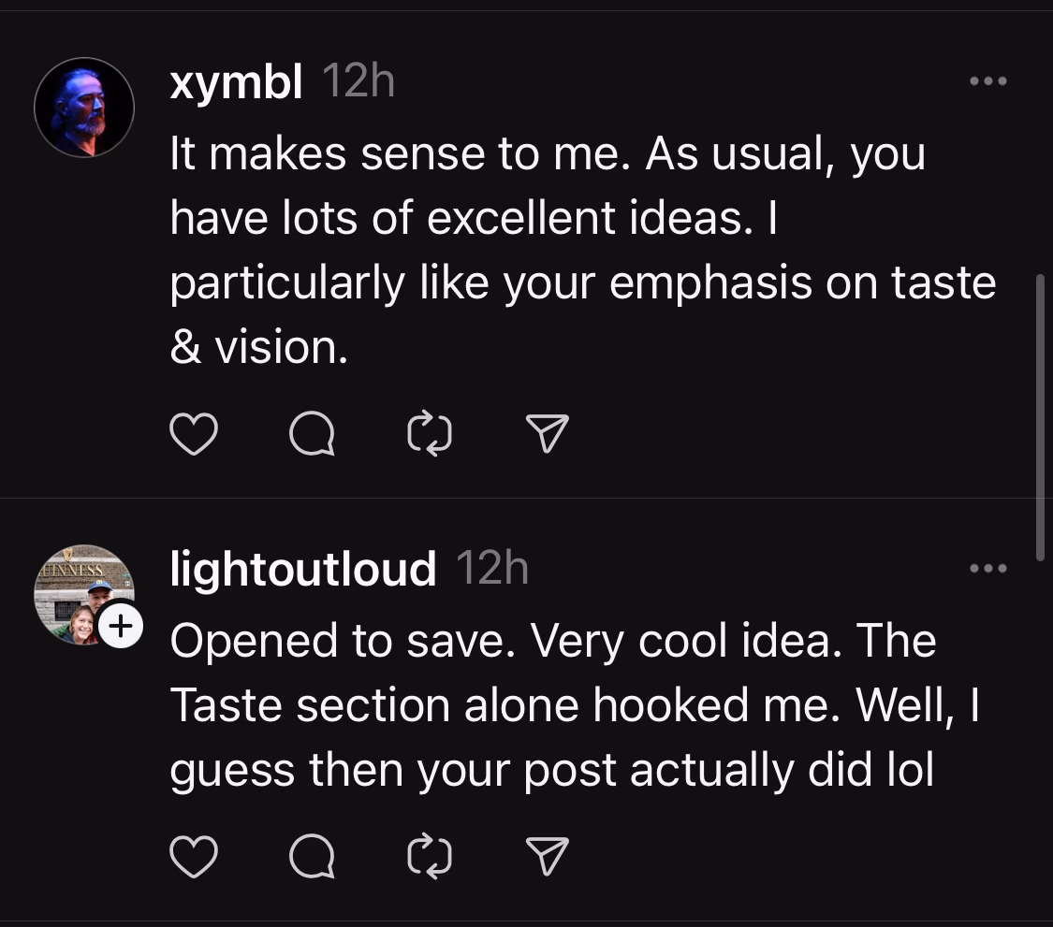
Task: Open xymbl's profile picture
Action: click(84, 108)
